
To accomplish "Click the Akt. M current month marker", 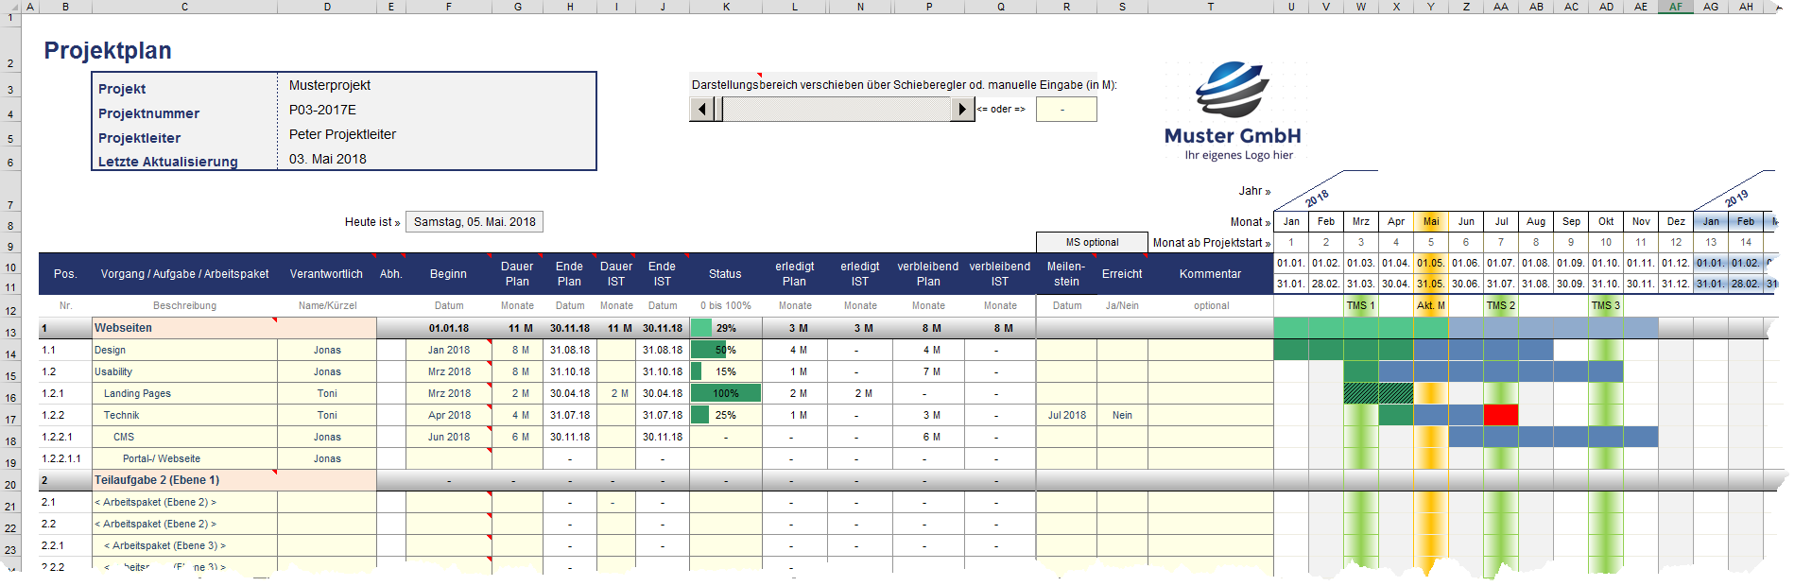I will [1430, 305].
